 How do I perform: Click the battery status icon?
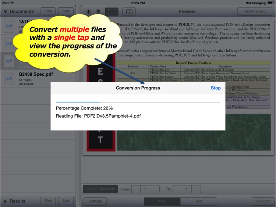271,3
